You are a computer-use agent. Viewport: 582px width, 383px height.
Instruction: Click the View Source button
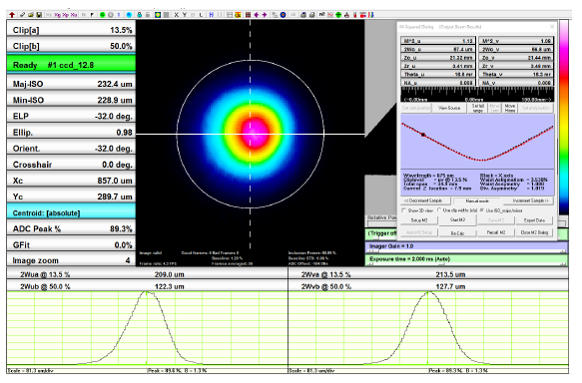pos(449,108)
